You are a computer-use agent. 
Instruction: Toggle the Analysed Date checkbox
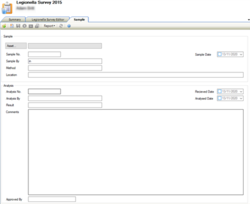(220, 98)
